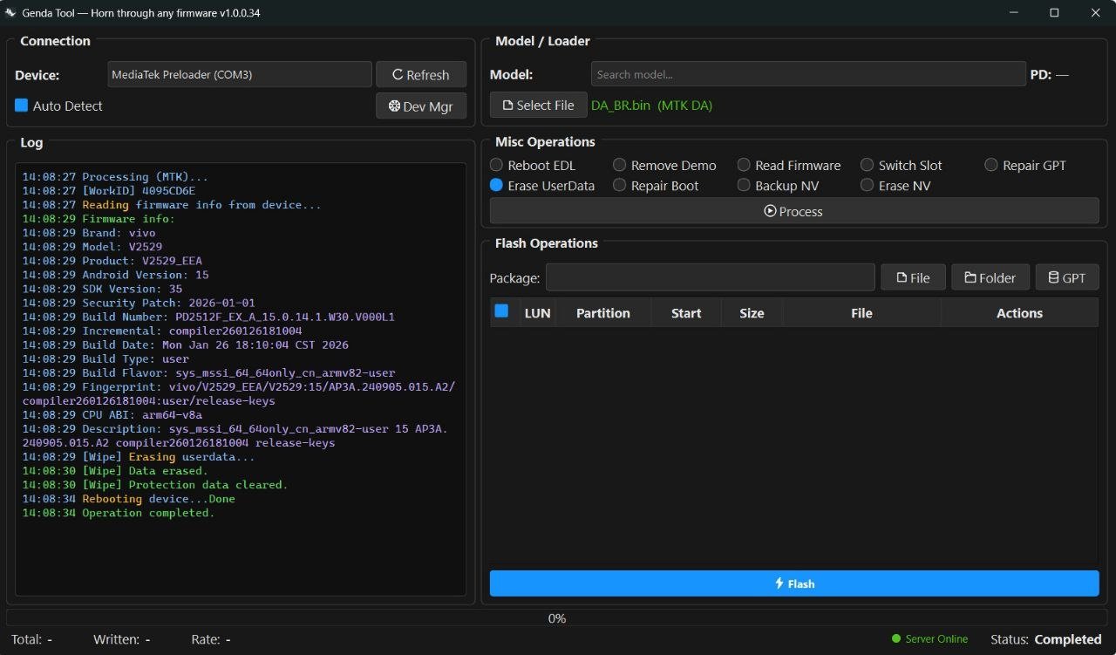Click the progress bar showing 0%
Viewport: 1116px width, 655px height.
[x=556, y=618]
